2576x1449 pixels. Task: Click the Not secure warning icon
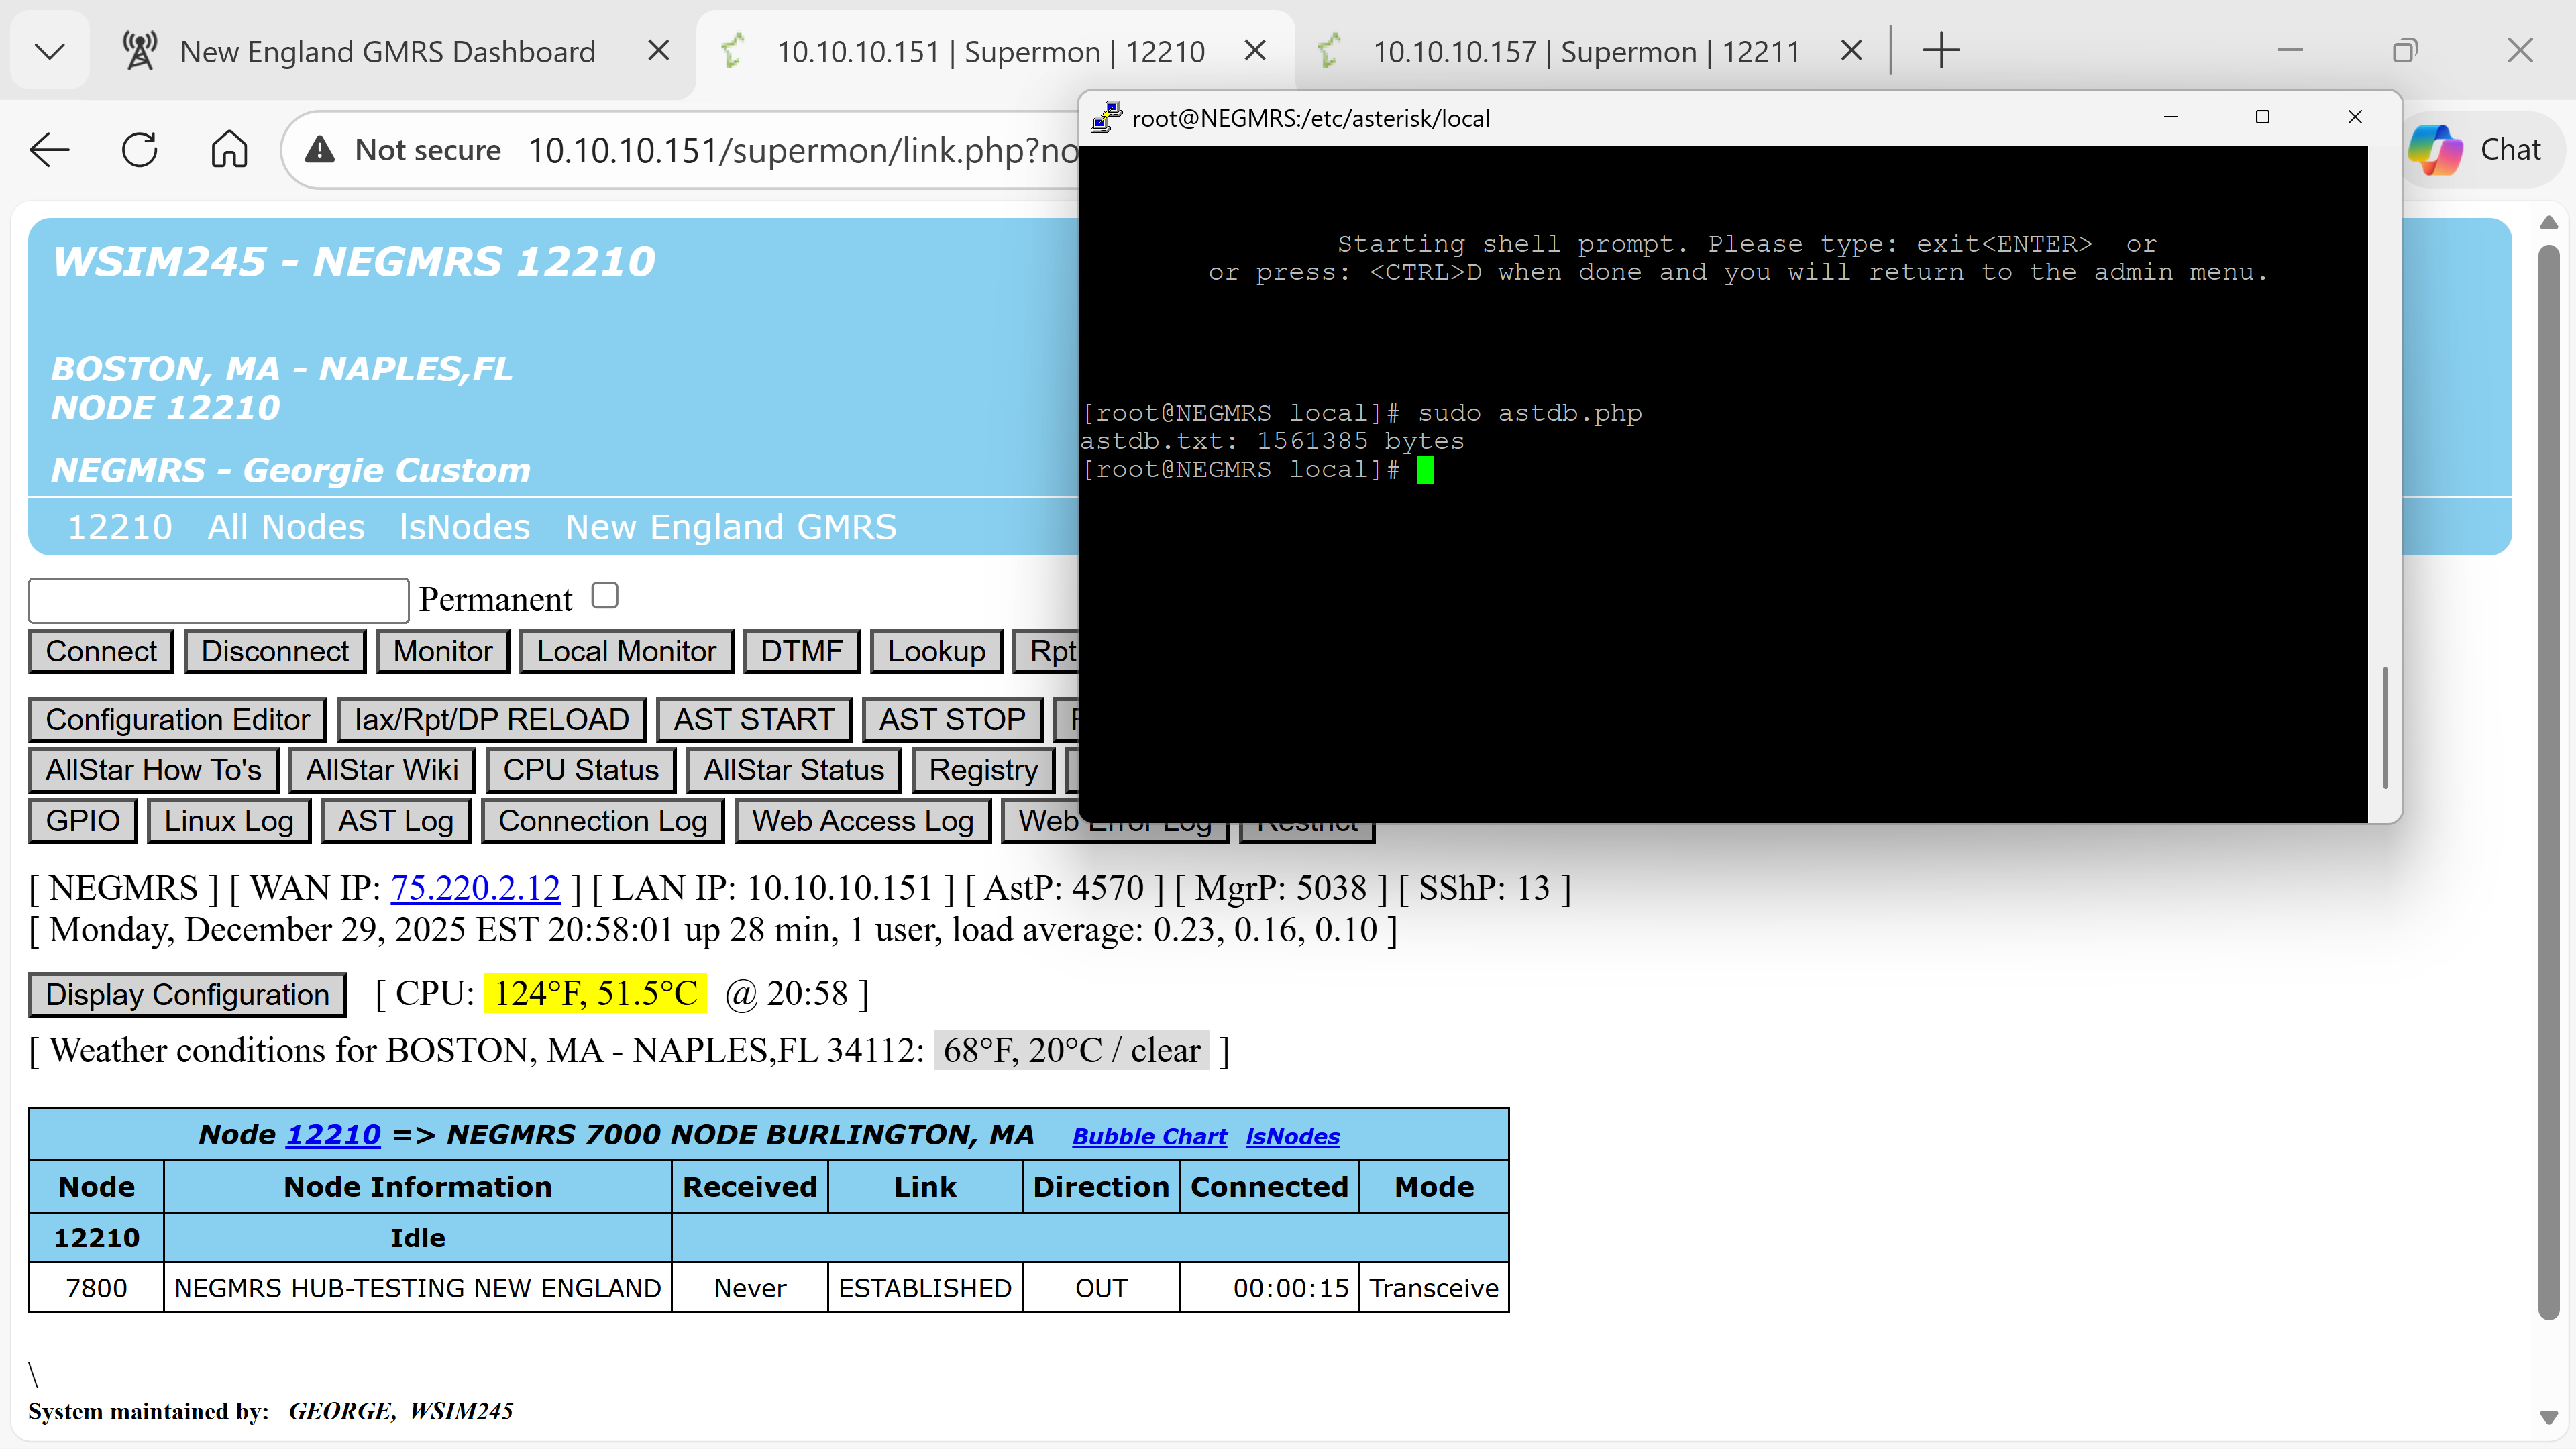point(319,150)
